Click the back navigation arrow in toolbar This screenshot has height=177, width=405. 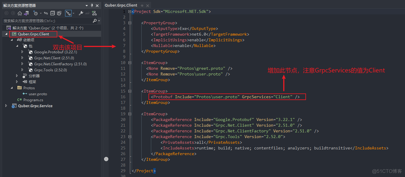[x=6, y=13]
